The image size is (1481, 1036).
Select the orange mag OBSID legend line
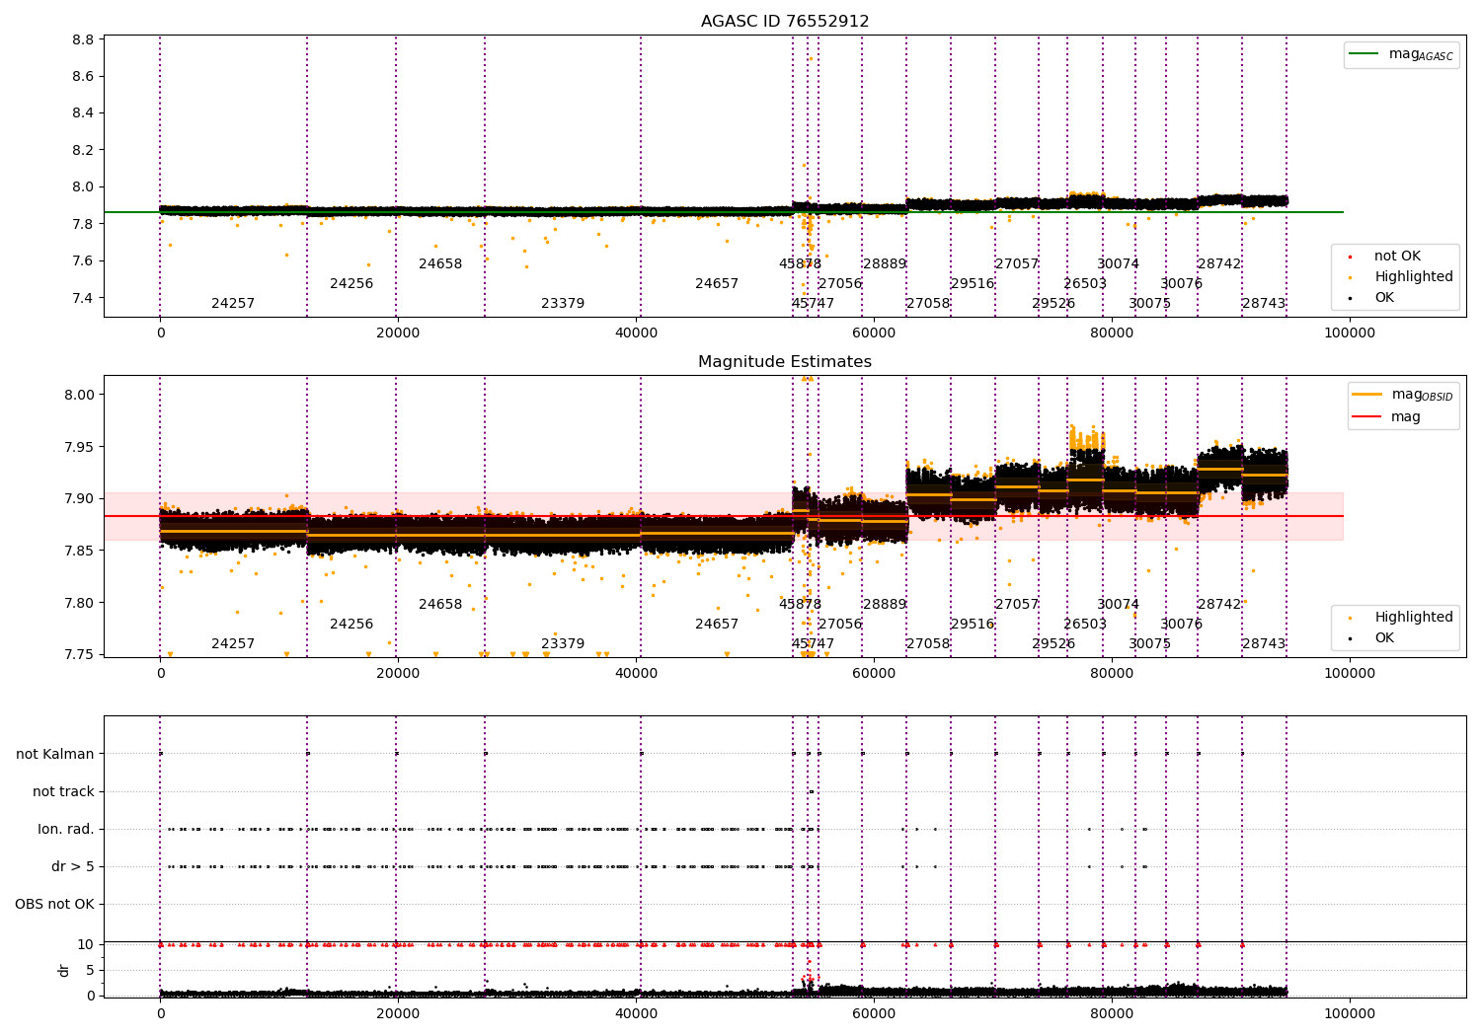(1367, 394)
